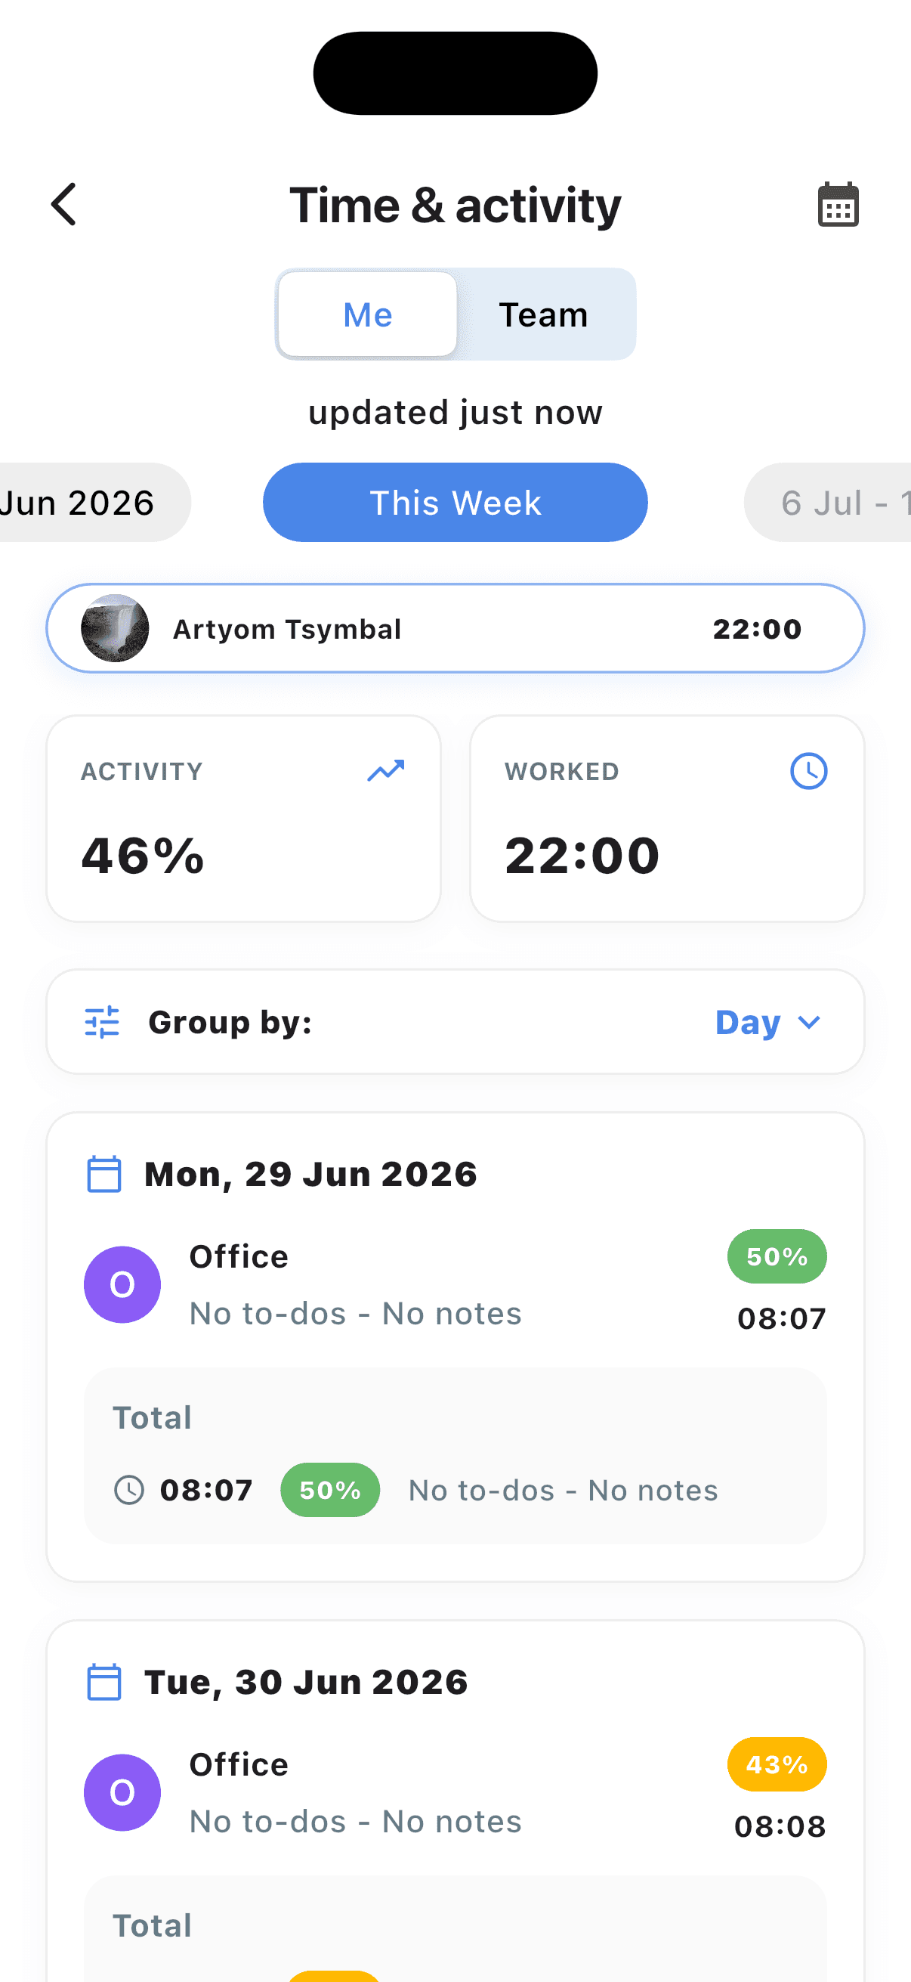
Task: Tap calendar icon beside Tue, 30 Jun 2026
Action: (103, 1682)
